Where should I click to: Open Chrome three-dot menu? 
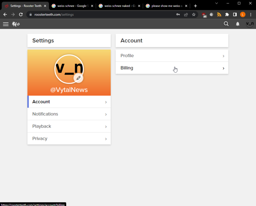(251, 15)
